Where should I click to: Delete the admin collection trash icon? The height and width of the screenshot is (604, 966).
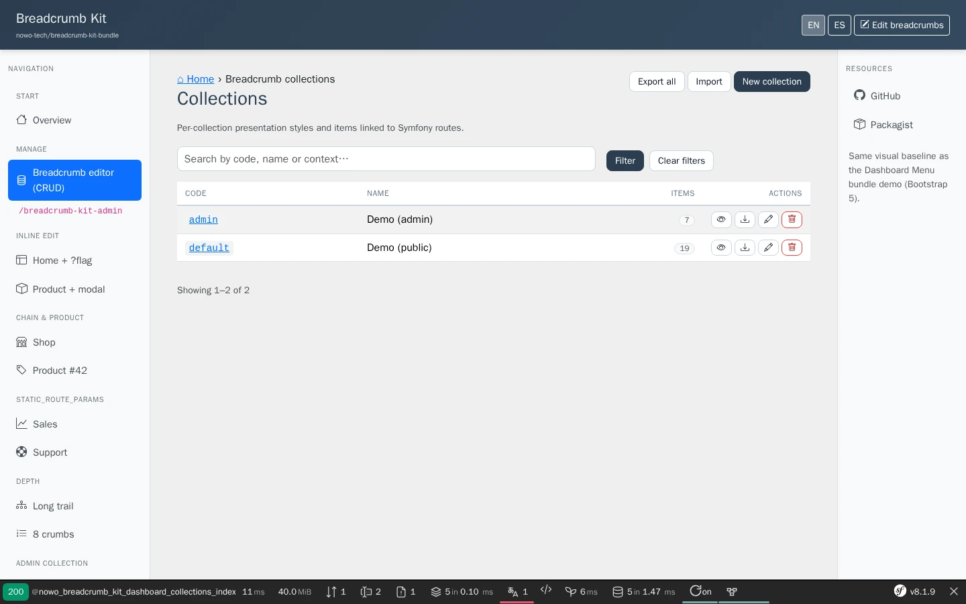[x=792, y=219]
